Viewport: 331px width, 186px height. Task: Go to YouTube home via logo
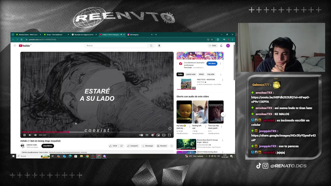click(x=25, y=46)
